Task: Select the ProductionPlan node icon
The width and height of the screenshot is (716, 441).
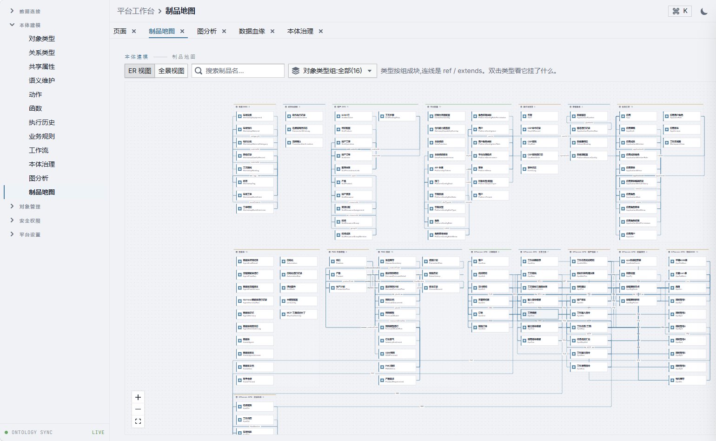Action: tap(333, 288)
